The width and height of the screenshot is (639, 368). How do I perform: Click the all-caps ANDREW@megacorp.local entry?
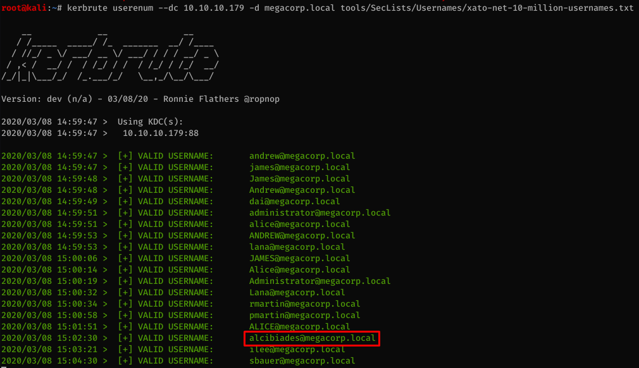(x=302, y=236)
